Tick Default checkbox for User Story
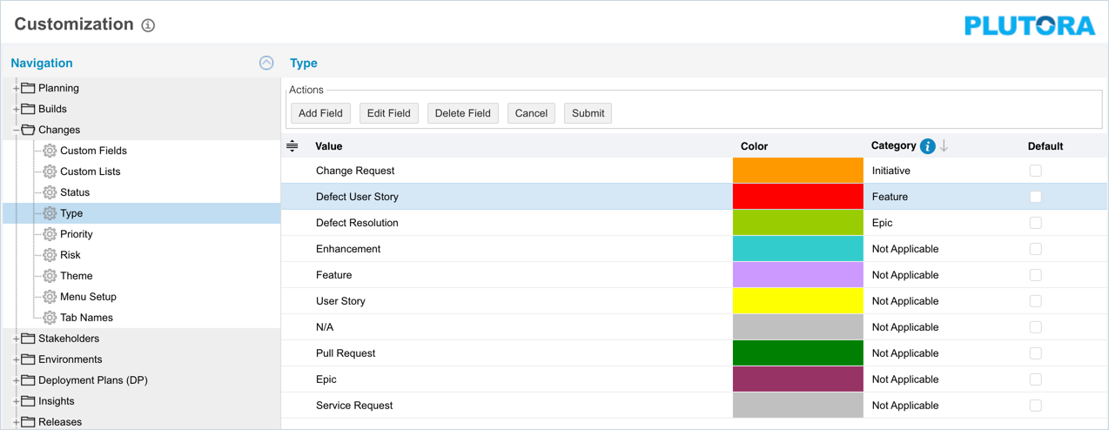This screenshot has width=1109, height=430. point(1036,301)
